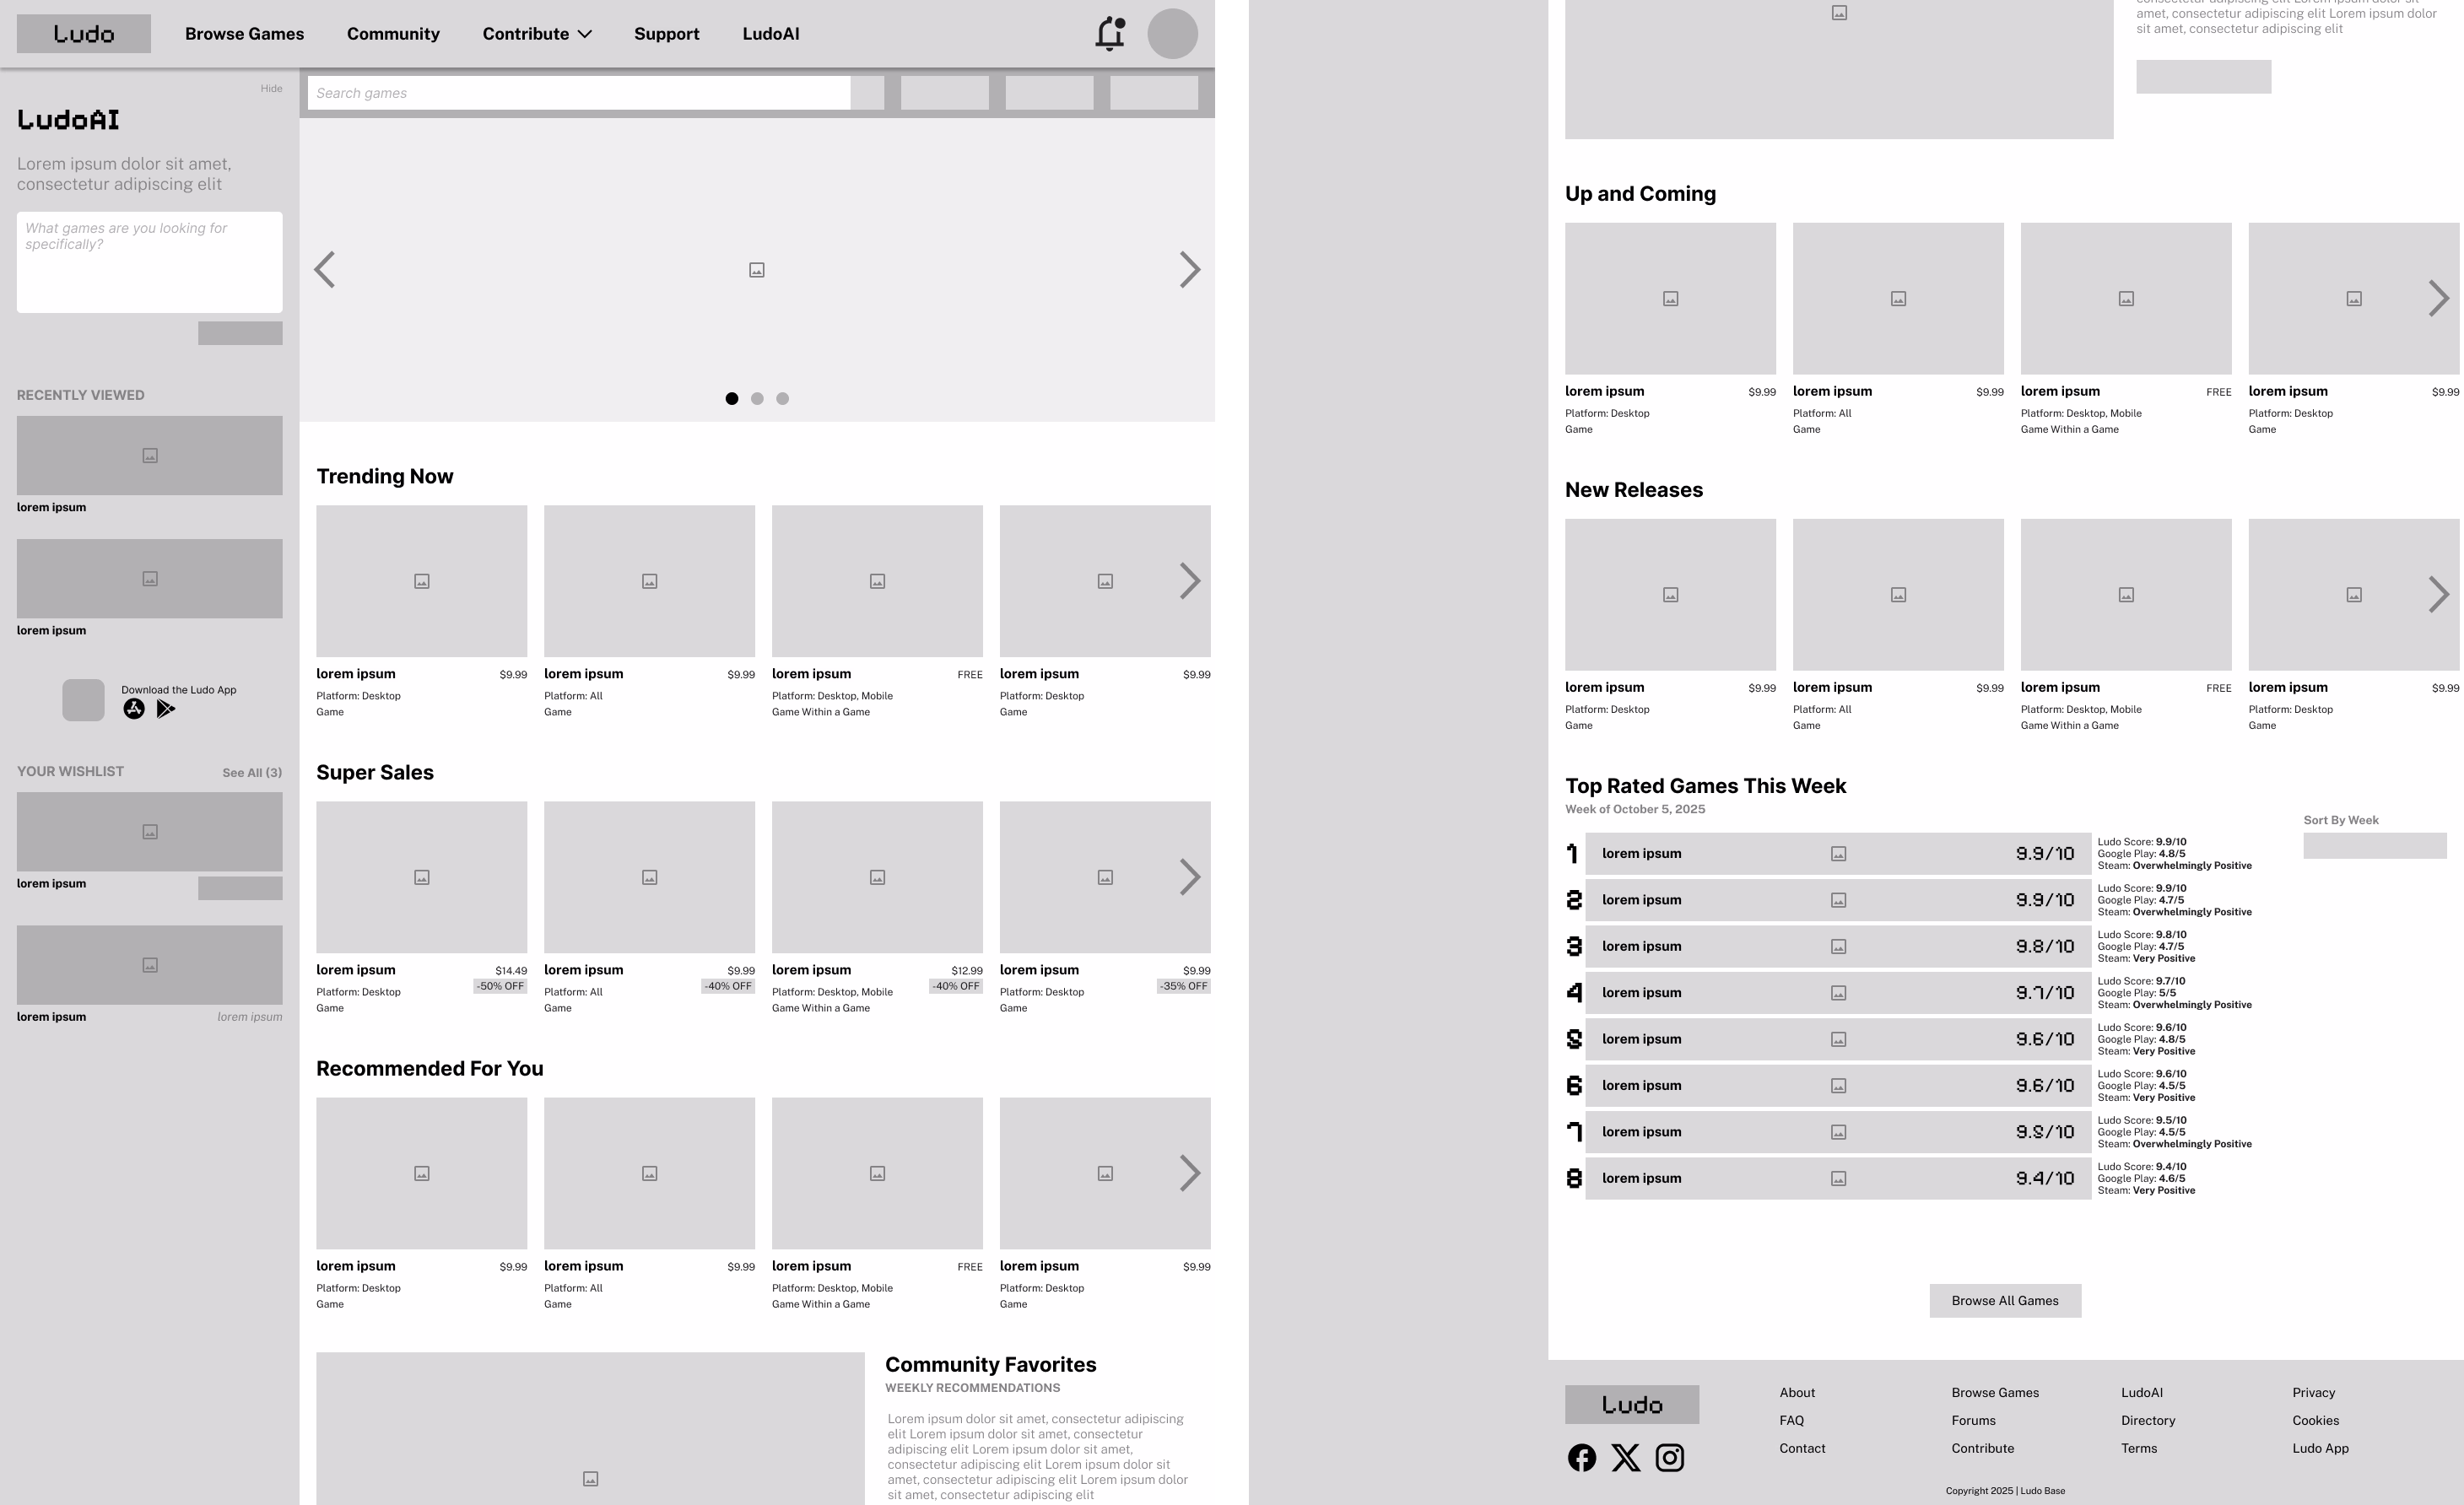The height and width of the screenshot is (1505, 2464).
Task: Open the notifications bell
Action: pos(1109,33)
